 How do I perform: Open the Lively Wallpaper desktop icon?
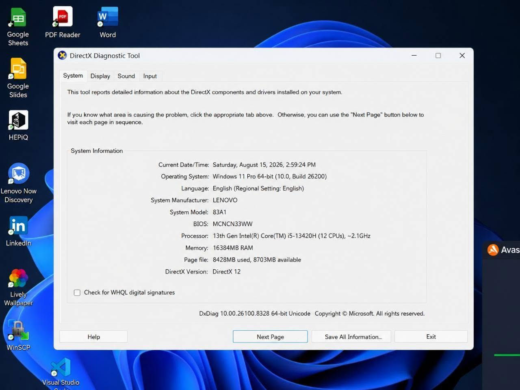[18, 287]
